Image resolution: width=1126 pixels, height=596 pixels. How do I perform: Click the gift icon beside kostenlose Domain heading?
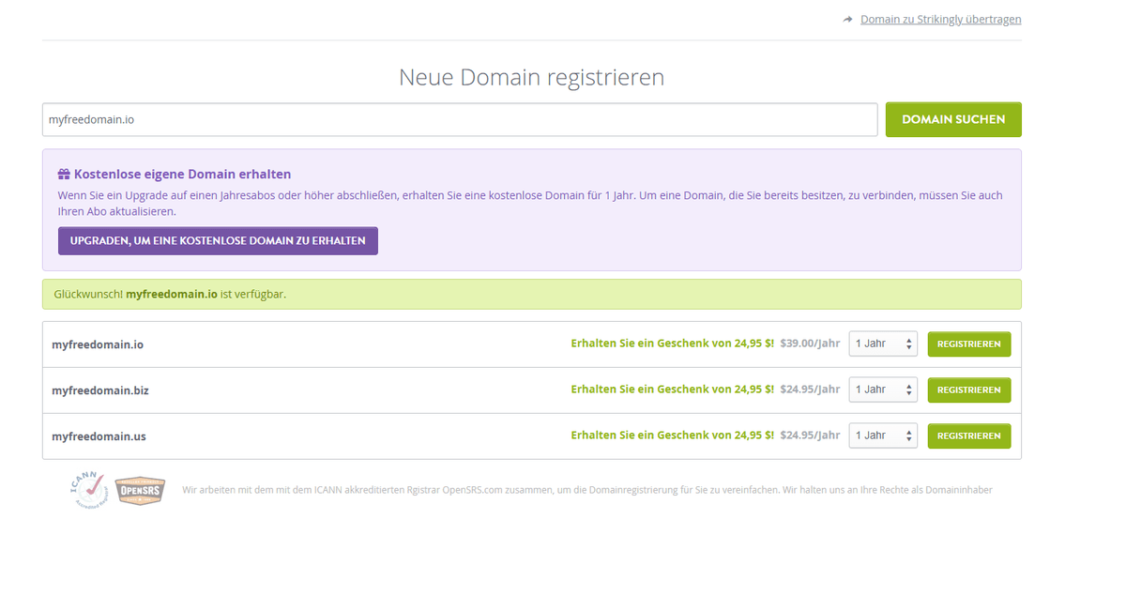(x=63, y=174)
